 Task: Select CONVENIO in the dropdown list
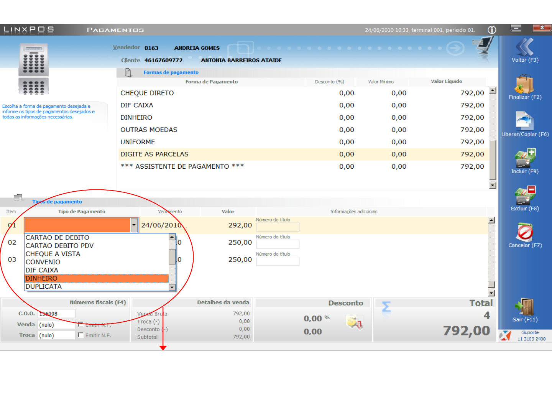[x=96, y=262]
